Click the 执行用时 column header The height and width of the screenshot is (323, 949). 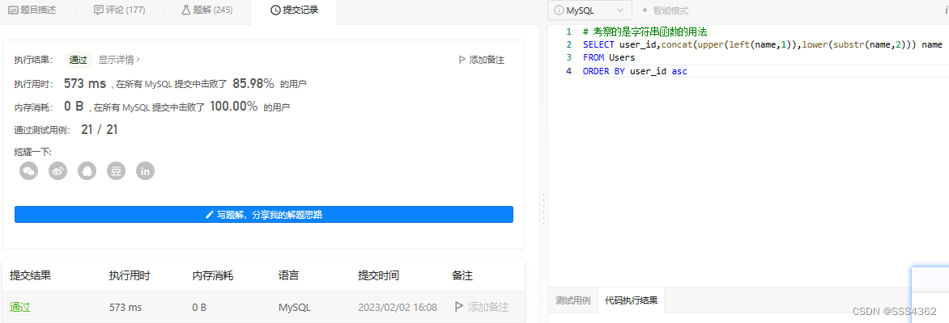[x=130, y=276]
